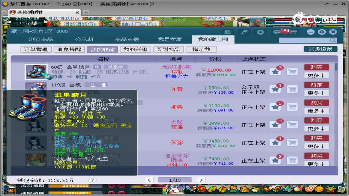Image resolution: width=349 pixels, height=196 pixels.
Task: Expand 更多 for the ￥11800.00 row
Action: click(317, 75)
